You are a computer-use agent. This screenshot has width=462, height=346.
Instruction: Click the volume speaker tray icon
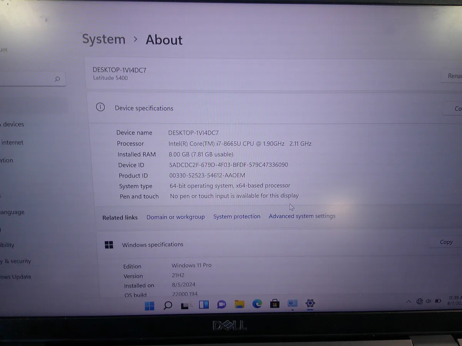(429, 301)
